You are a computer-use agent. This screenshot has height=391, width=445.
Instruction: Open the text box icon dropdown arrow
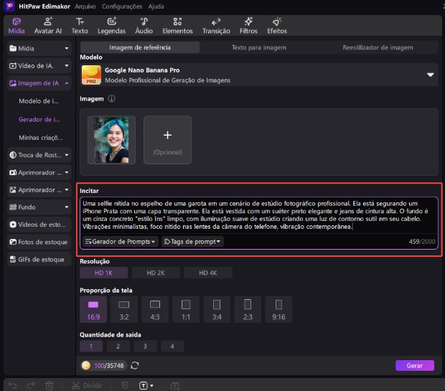(x=152, y=385)
